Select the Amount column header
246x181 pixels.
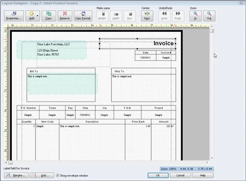(x=164, y=122)
